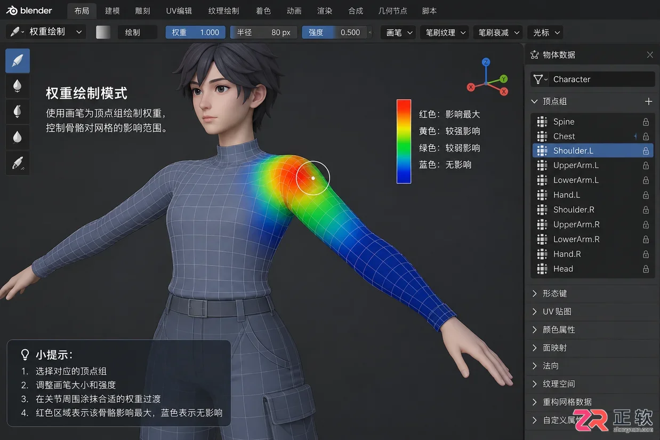Toggle lock for UpperArm.L vertex group
The width and height of the screenshot is (660, 440).
point(646,165)
